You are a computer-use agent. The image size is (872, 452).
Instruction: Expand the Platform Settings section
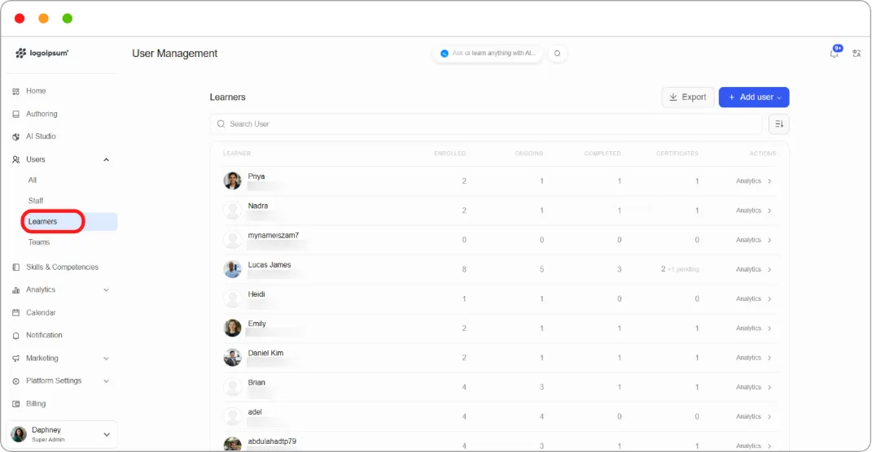[x=106, y=381]
